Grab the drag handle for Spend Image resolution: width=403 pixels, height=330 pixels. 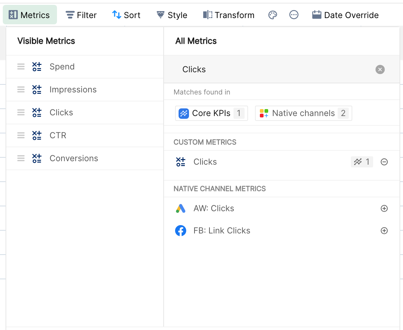click(21, 67)
